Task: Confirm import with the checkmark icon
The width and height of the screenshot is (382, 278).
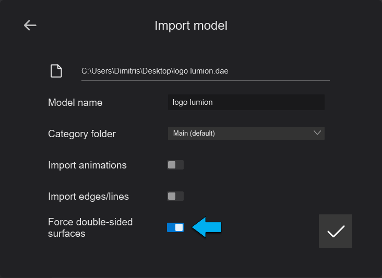Action: click(335, 231)
